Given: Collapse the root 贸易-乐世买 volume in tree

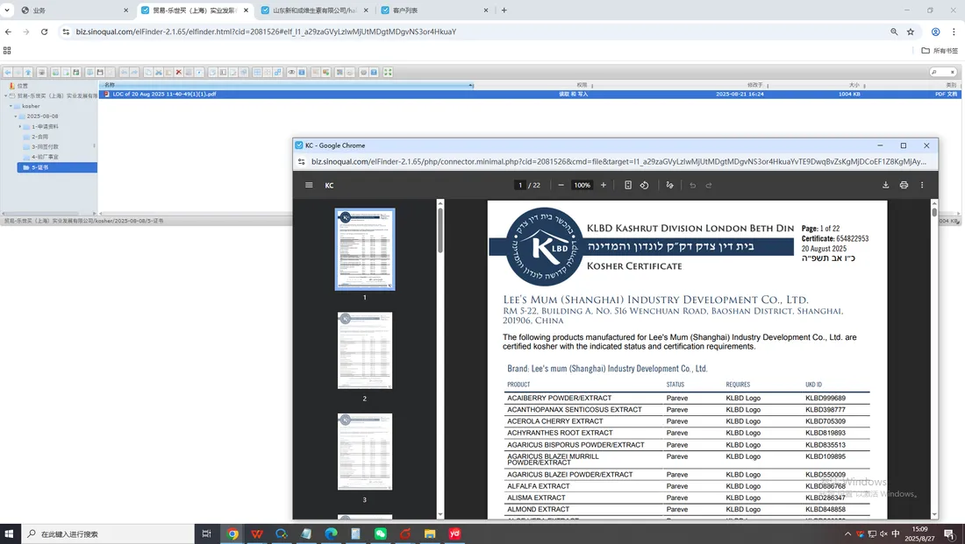Looking at the screenshot, I should click(5, 95).
